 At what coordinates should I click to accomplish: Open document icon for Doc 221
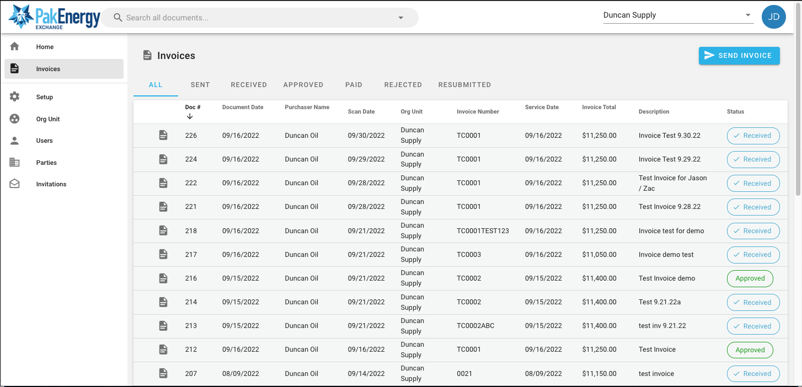pos(163,207)
